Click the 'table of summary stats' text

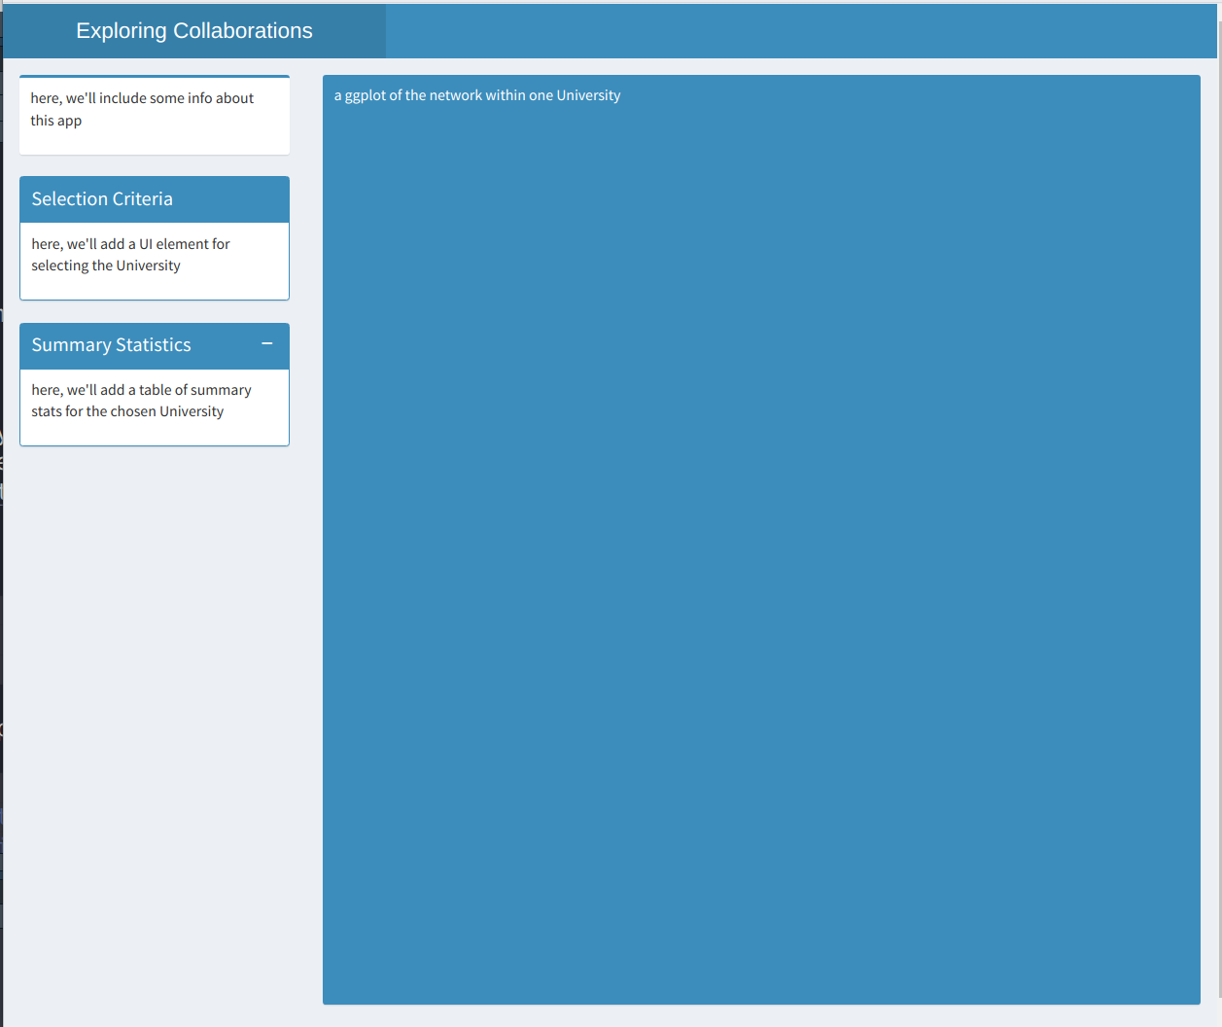click(x=141, y=401)
